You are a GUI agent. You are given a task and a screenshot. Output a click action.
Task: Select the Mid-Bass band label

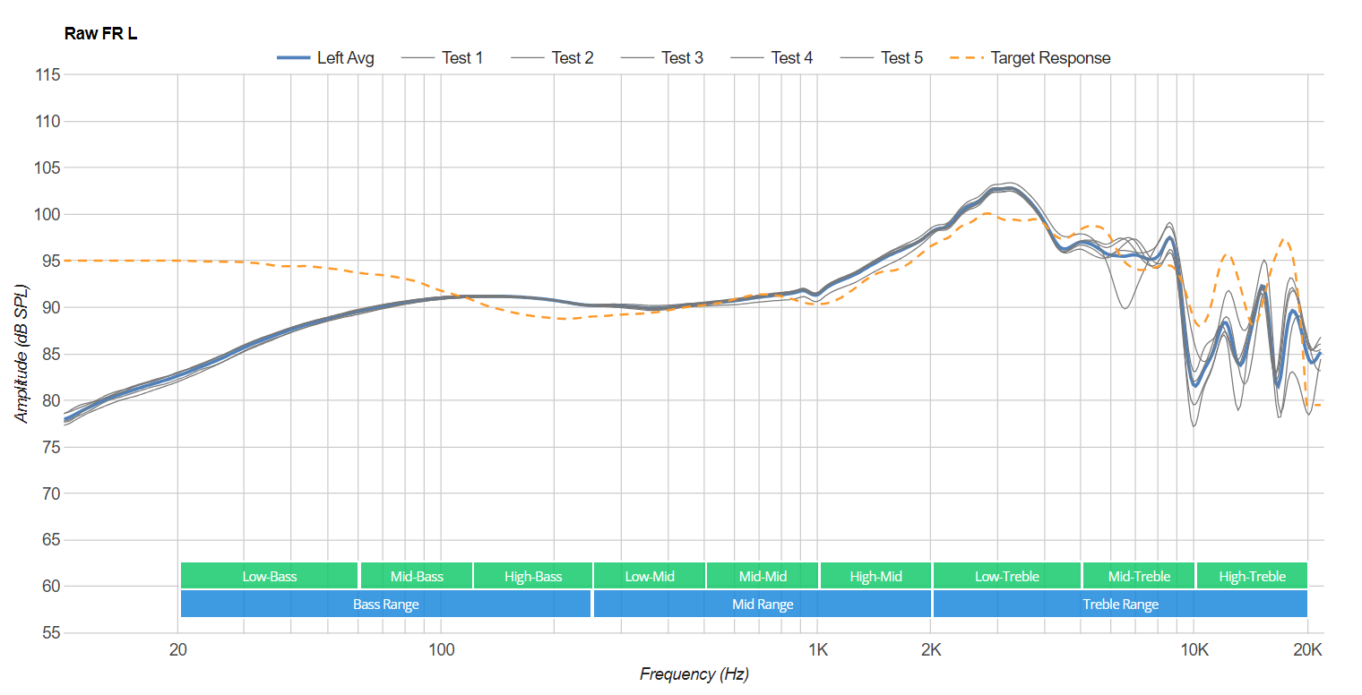[x=417, y=576]
